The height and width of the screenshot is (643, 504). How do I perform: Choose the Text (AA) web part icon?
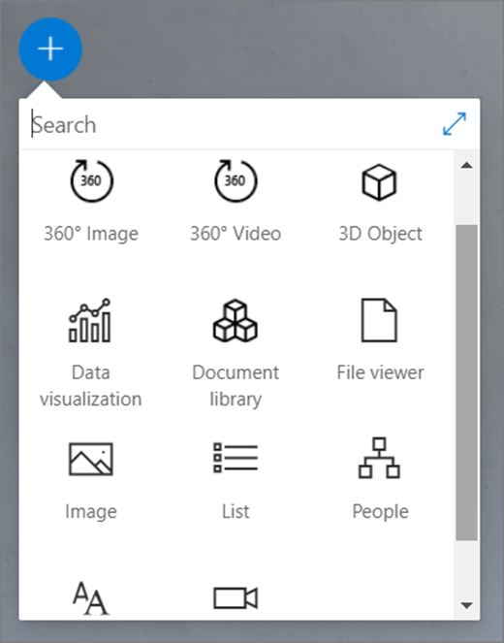(x=90, y=598)
